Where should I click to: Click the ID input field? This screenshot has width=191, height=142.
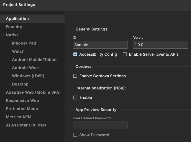pos(100,45)
